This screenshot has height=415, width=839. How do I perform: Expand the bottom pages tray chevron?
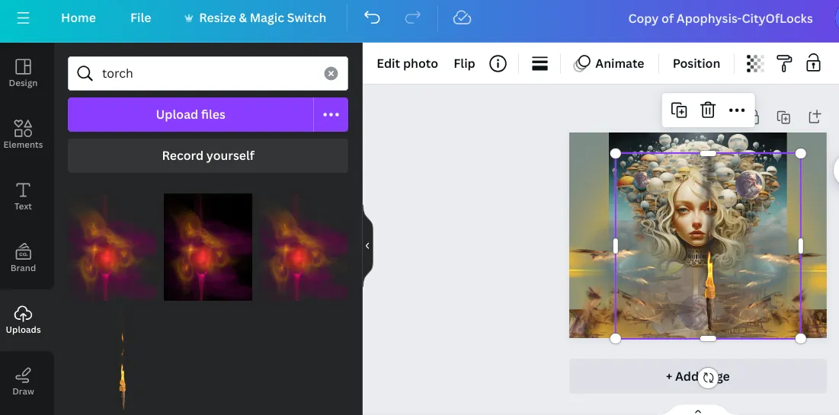(x=698, y=411)
